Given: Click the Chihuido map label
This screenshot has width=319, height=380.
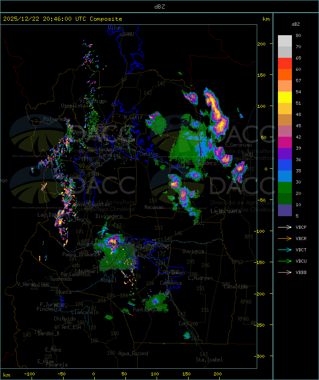Looking at the screenshot, I should 65,319.
